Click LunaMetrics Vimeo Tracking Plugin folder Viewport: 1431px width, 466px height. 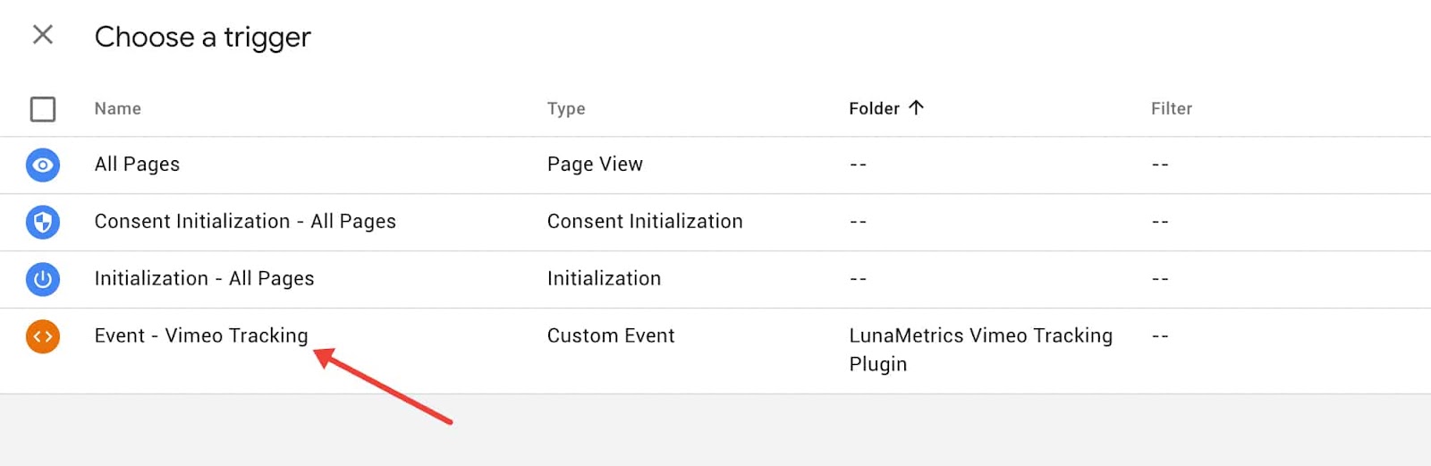click(980, 350)
